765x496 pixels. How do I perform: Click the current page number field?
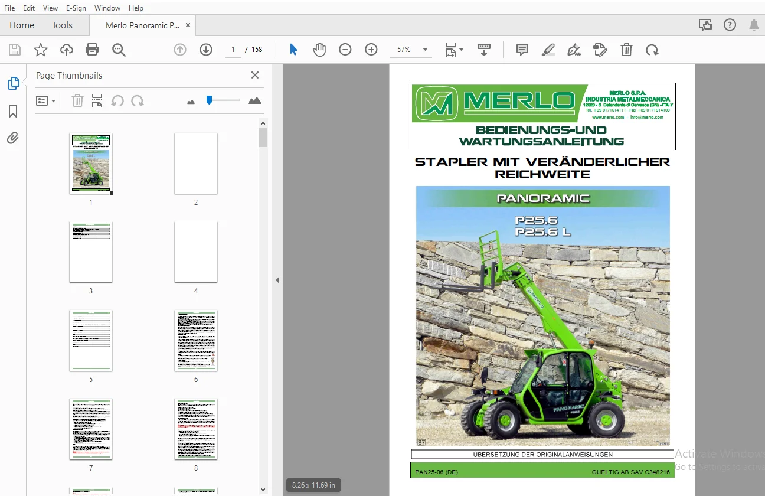click(233, 50)
